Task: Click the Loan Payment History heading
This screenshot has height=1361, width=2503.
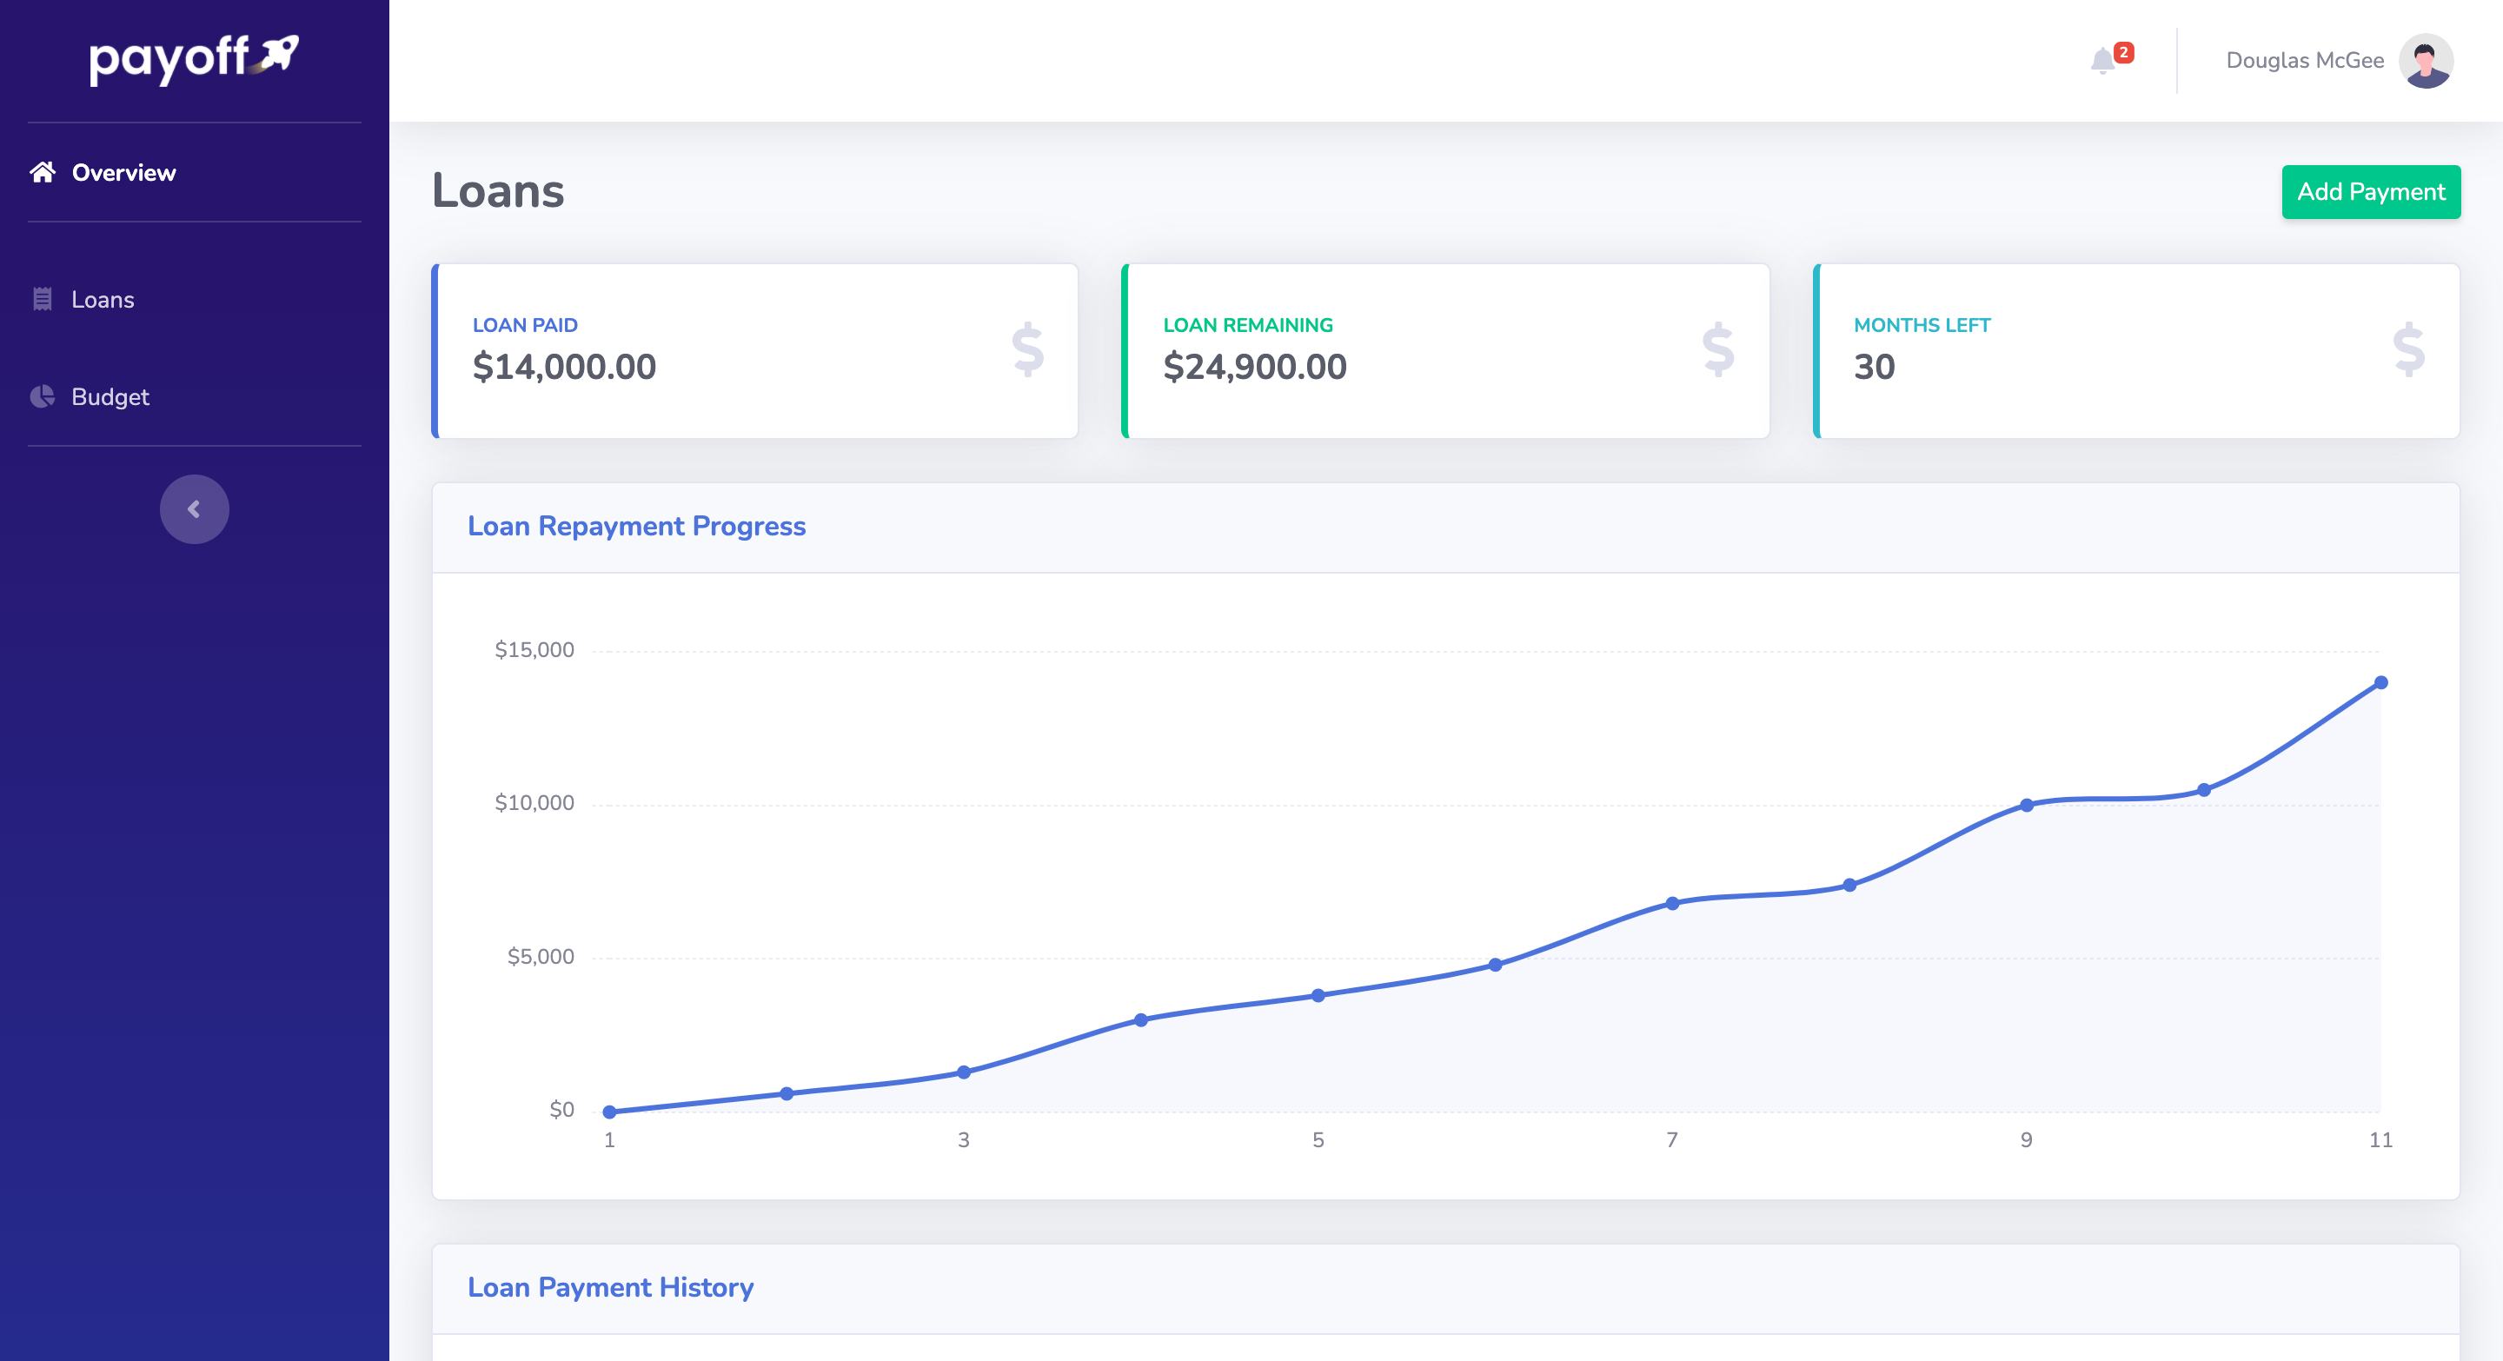Action: coord(610,1287)
